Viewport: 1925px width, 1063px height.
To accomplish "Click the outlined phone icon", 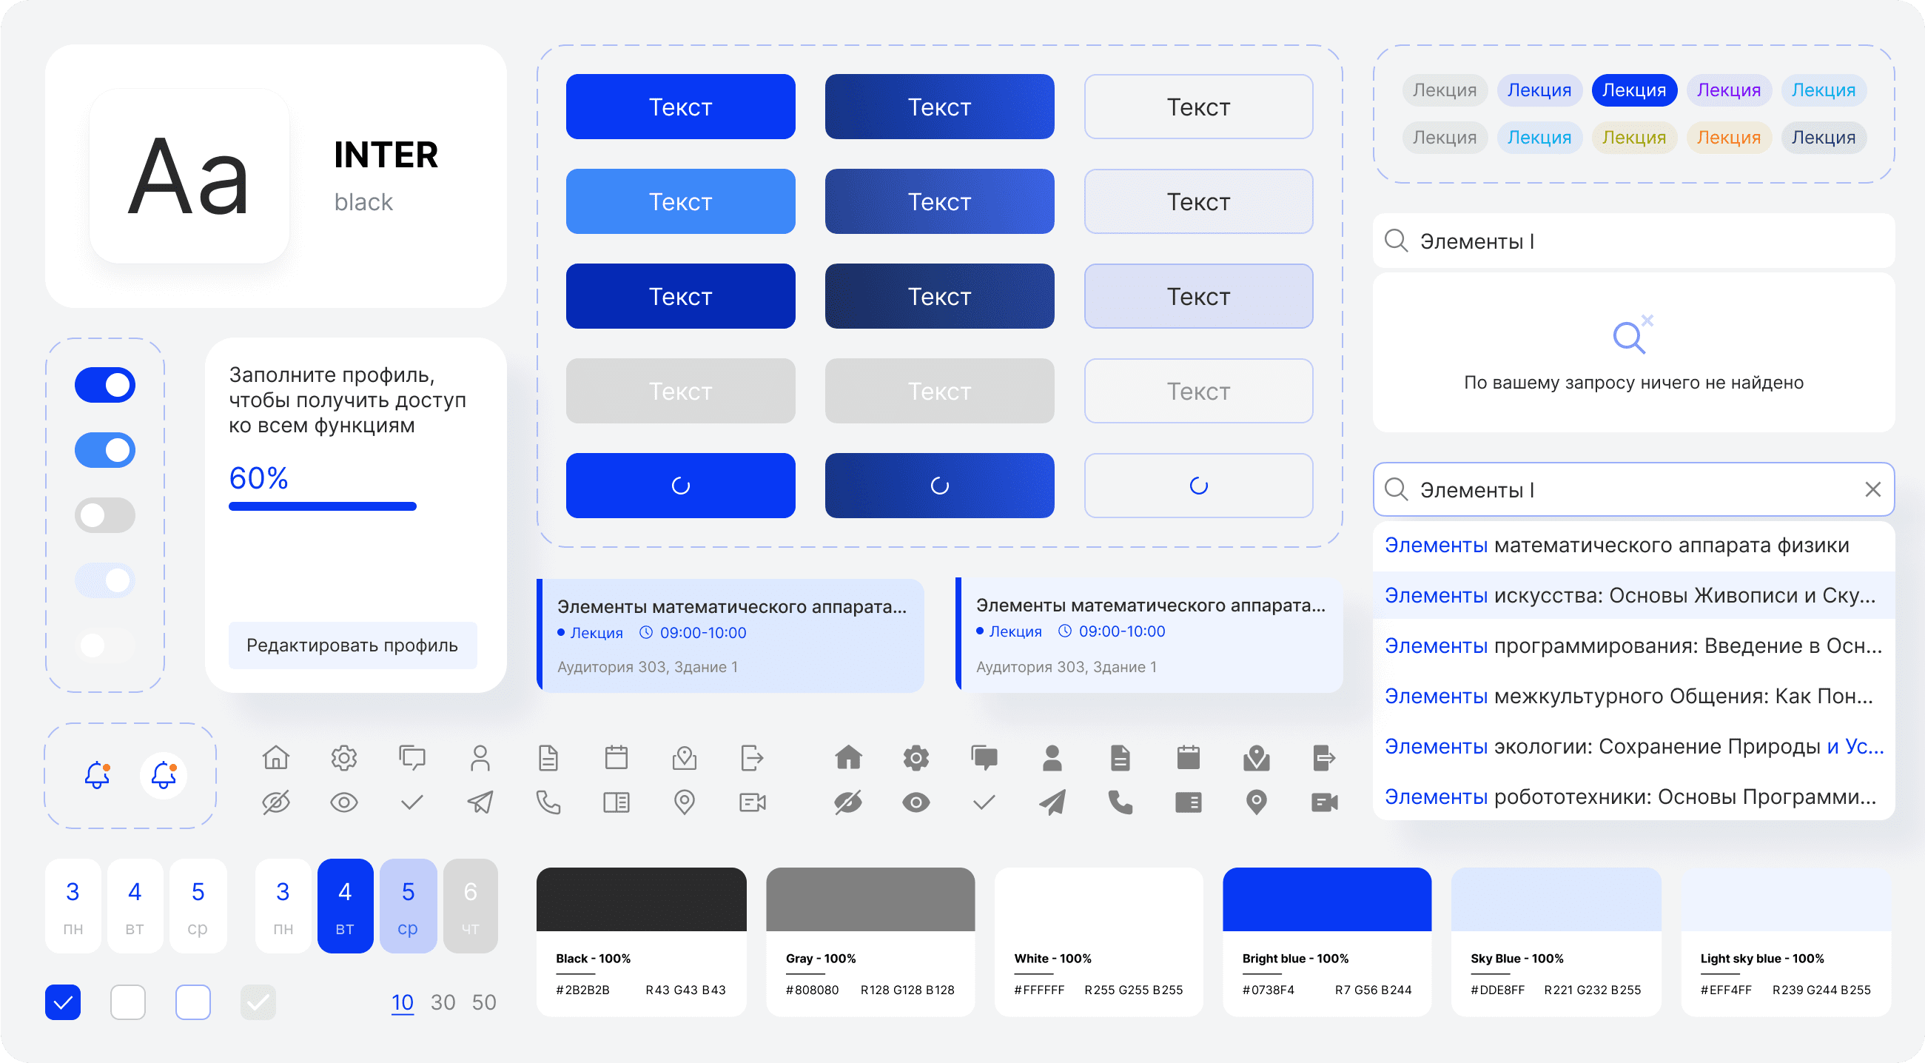I will tap(548, 802).
